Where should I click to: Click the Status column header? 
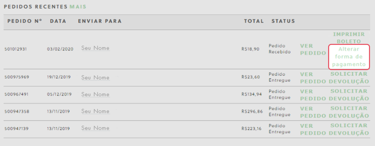[x=283, y=21]
